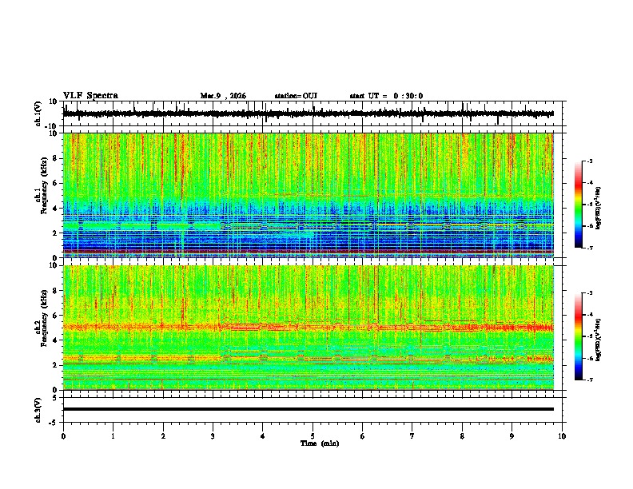Screen dimensions: 633x489
Task: Select the "start UT = 0 :30: 0" label
Action: coord(386,96)
